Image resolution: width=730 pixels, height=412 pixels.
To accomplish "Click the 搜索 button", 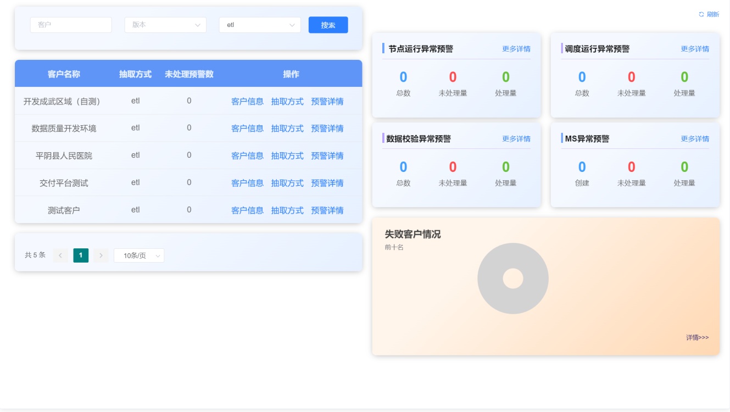I will pos(328,25).
